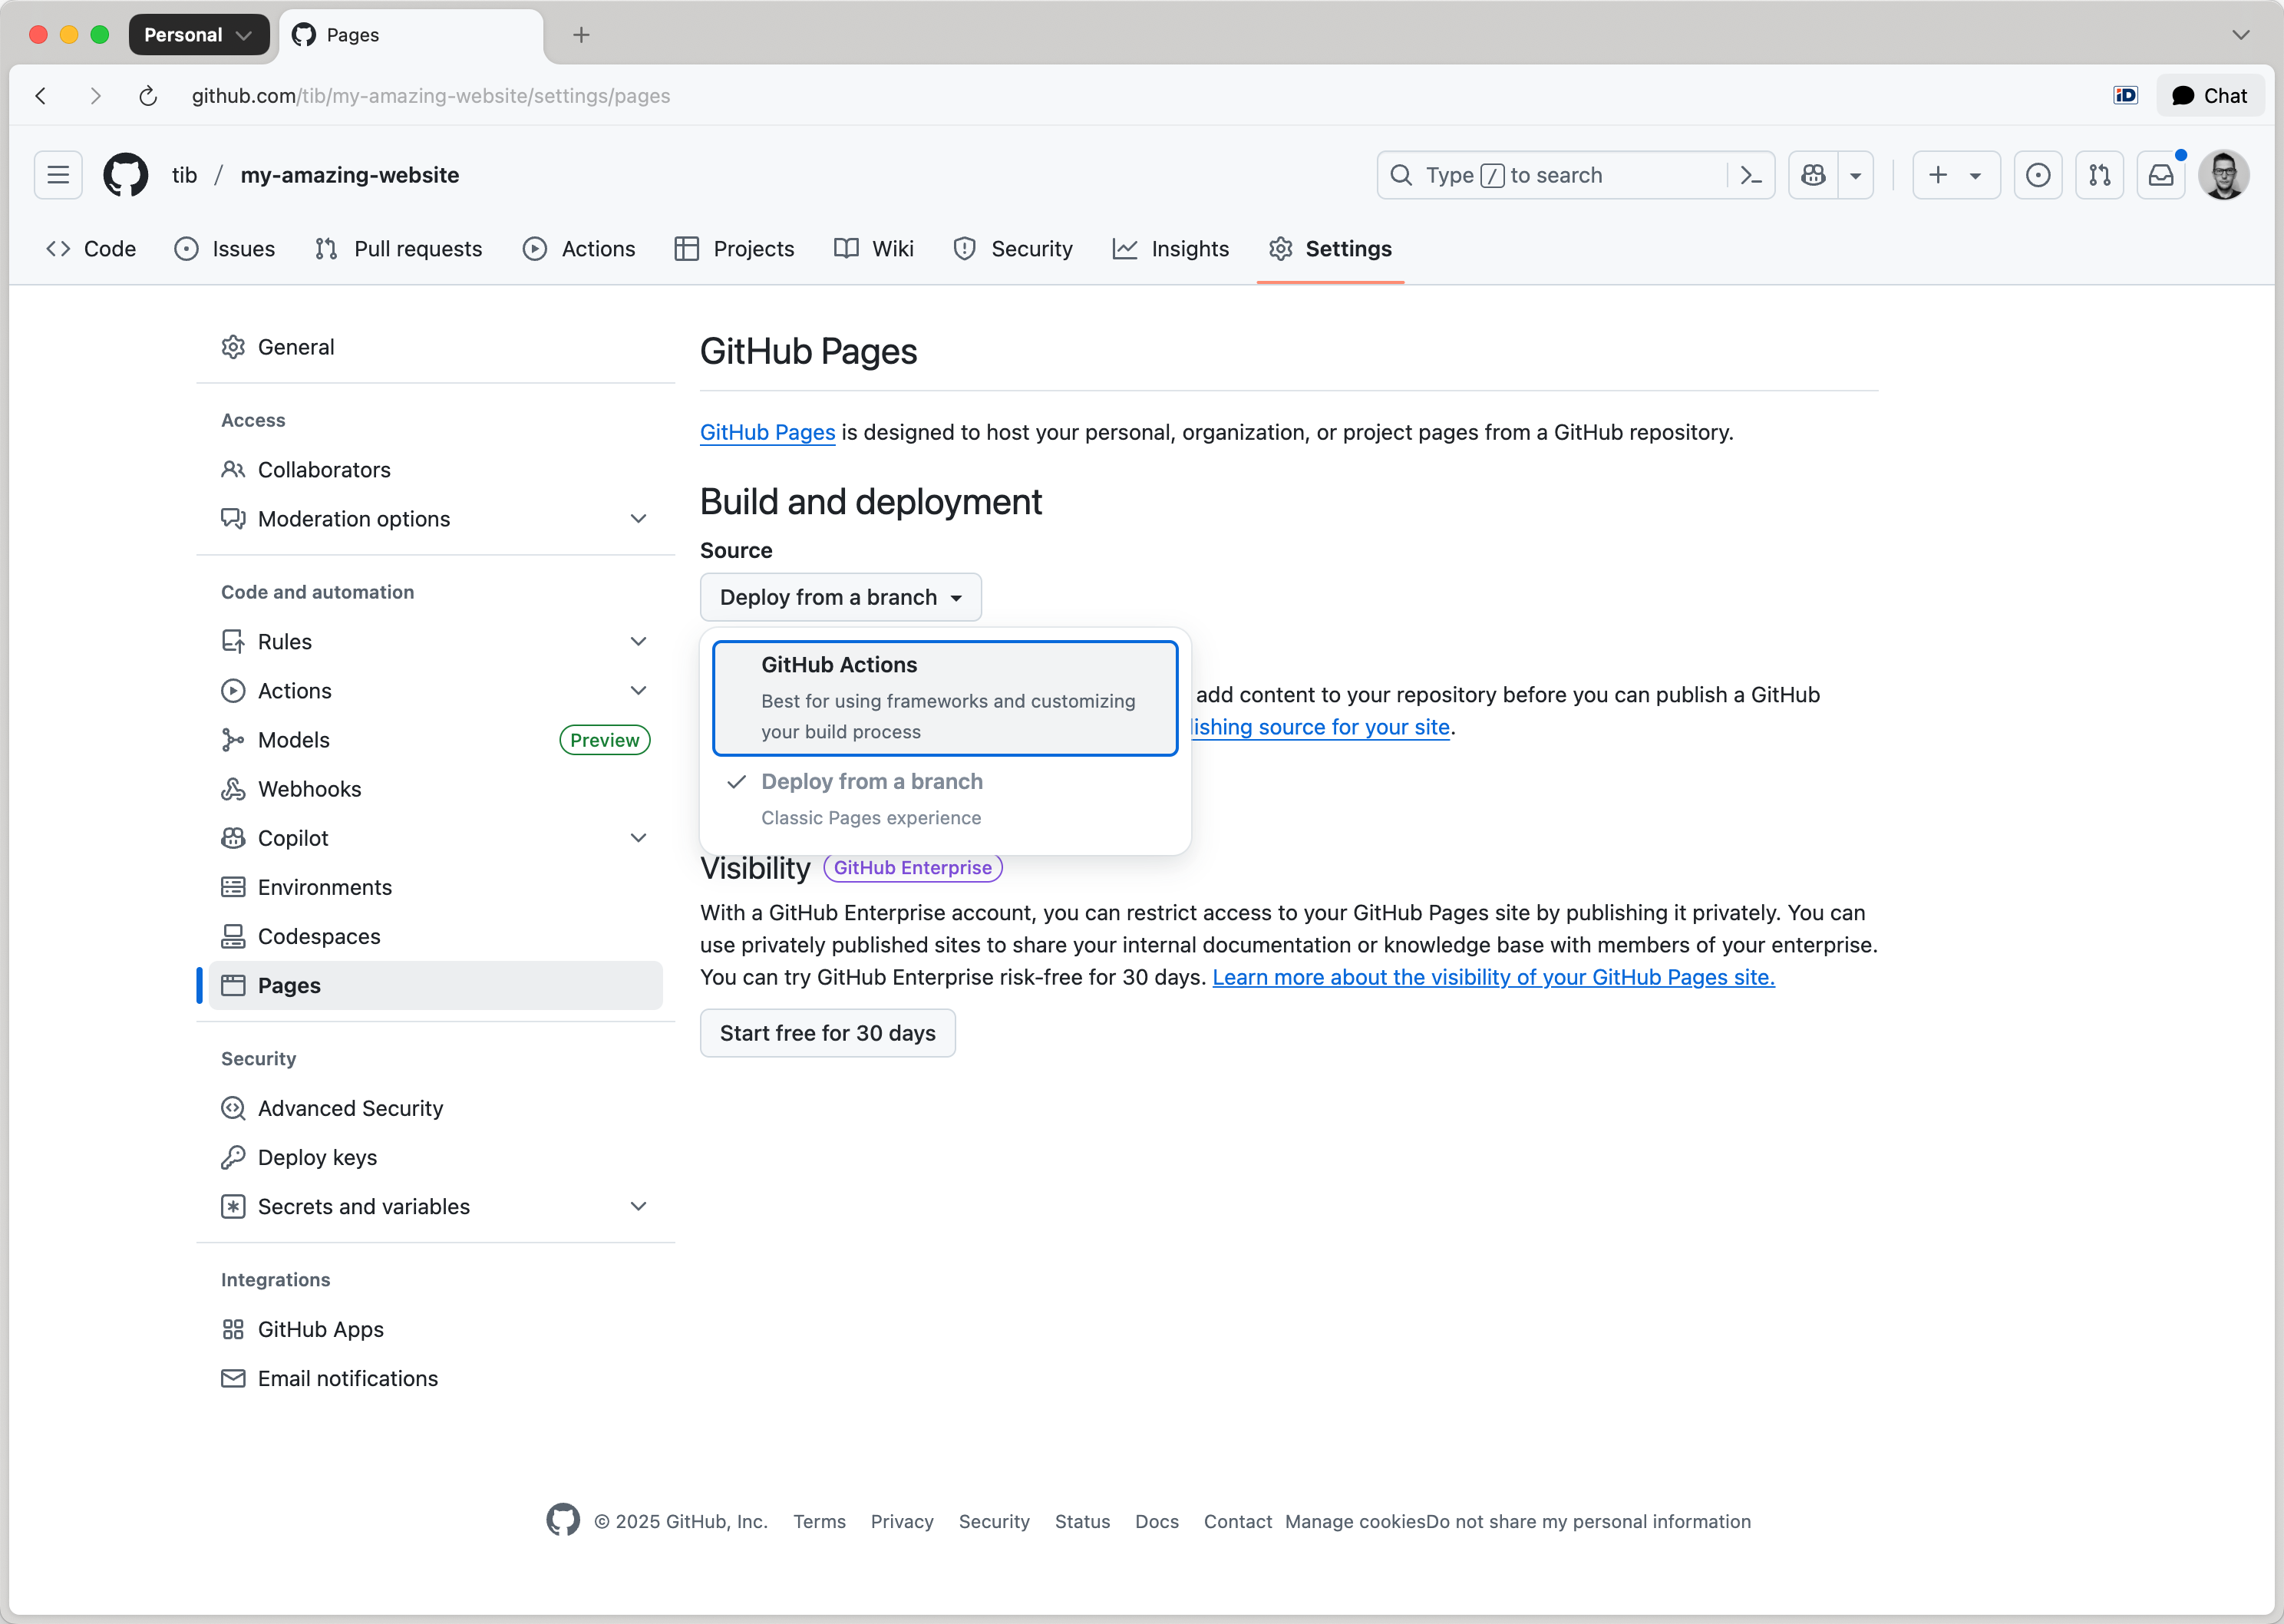Open the Wiki tab
2284x1624 pixels.
(x=873, y=249)
